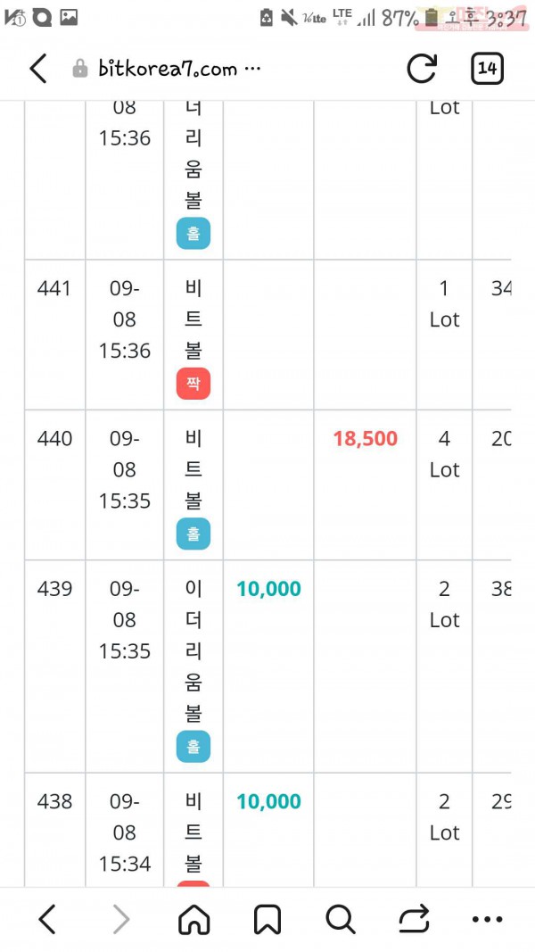
Task: Select the green 10,000 amount in row 439
Action: [268, 589]
